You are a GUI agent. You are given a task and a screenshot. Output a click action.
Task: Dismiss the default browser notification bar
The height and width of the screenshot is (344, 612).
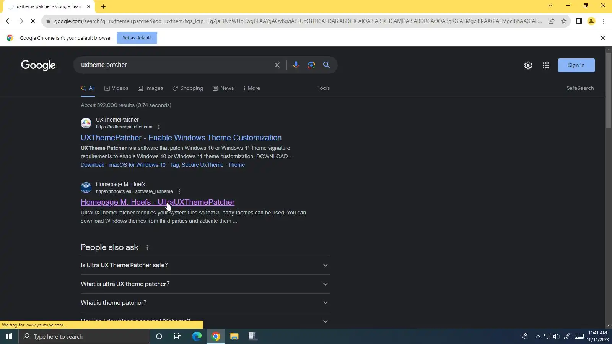pyautogui.click(x=603, y=38)
